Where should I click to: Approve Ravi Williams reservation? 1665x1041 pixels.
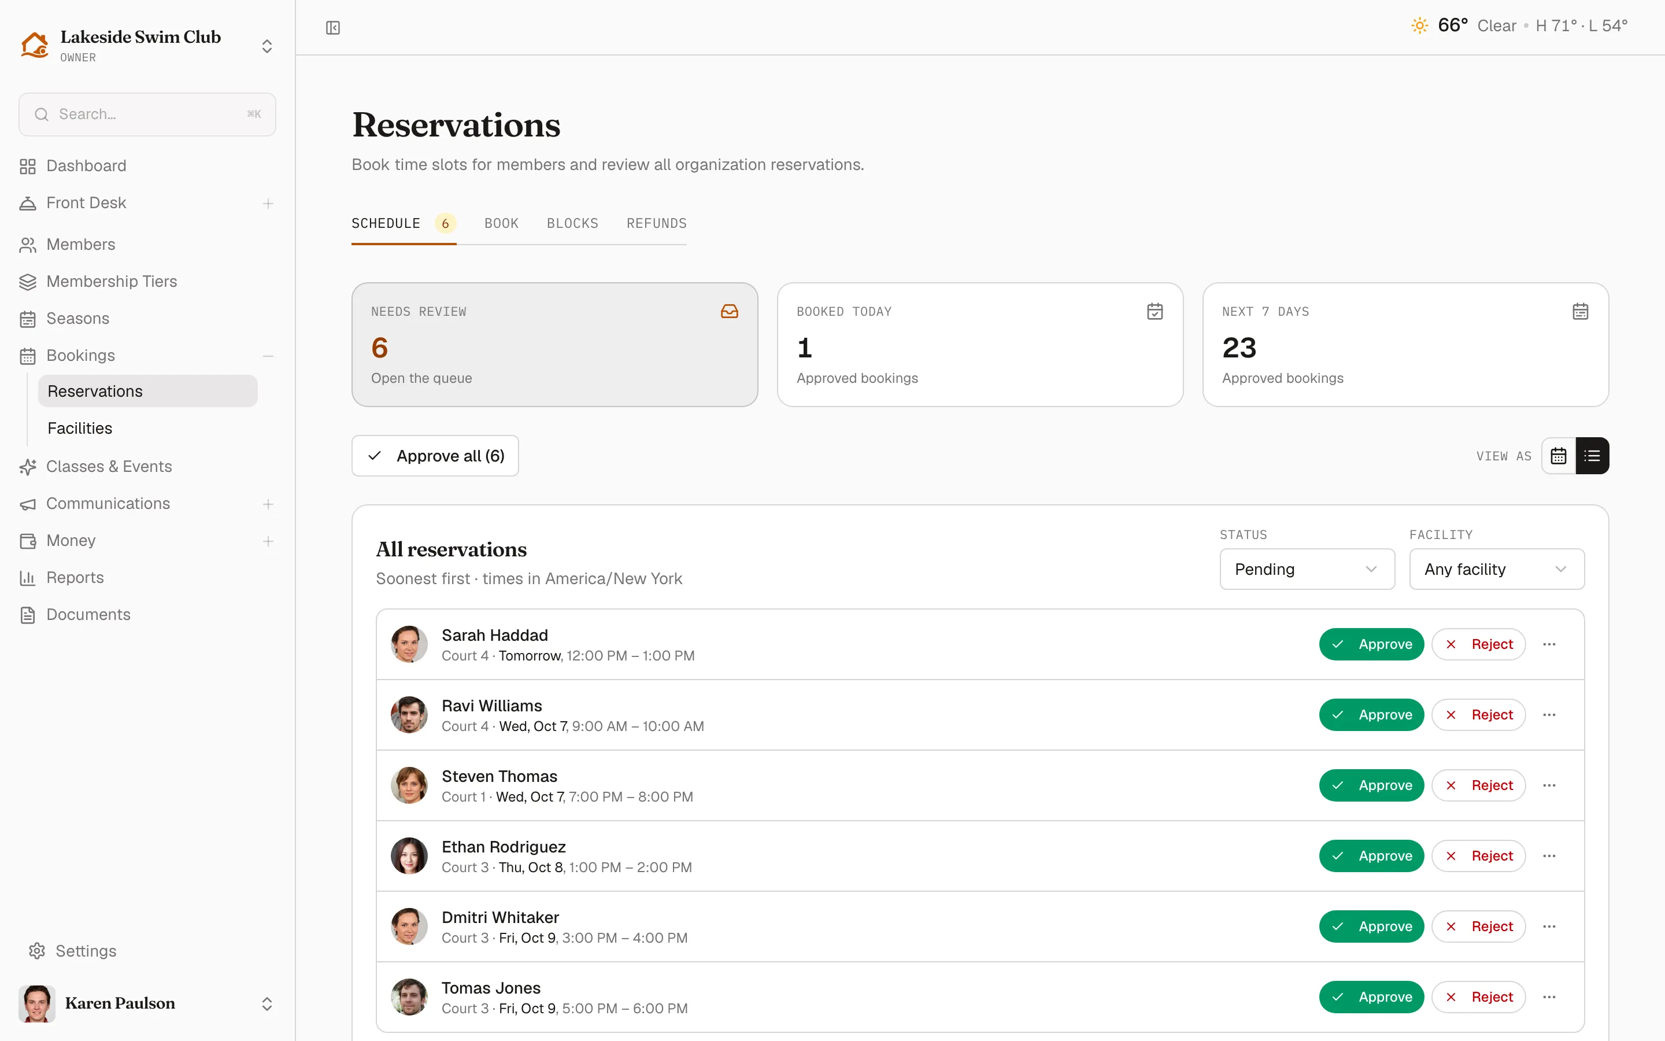point(1371,715)
